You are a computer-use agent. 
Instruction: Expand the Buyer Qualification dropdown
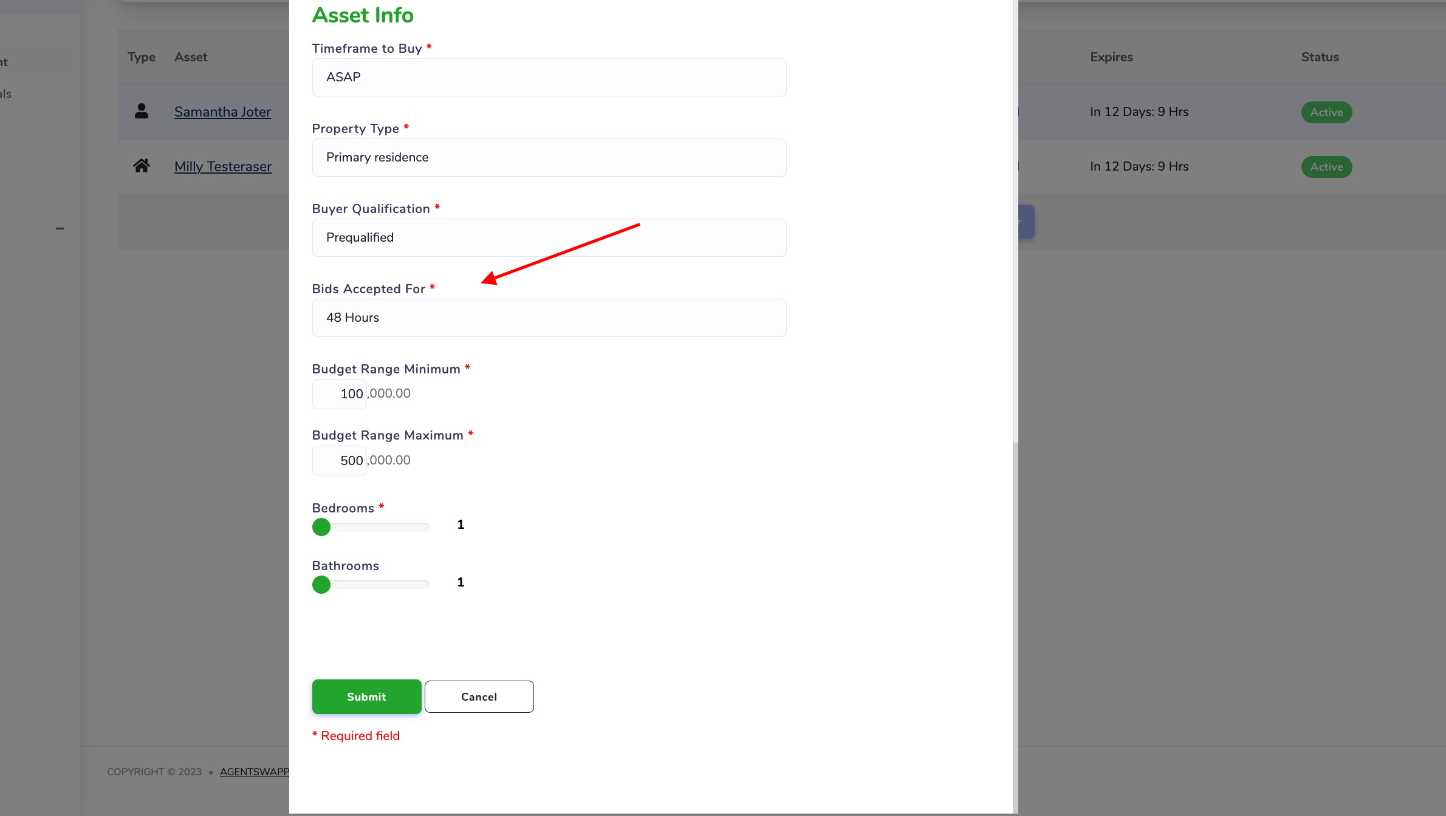coord(549,237)
